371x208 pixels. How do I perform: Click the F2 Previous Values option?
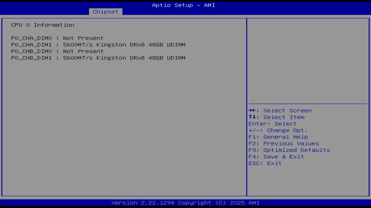[x=283, y=143]
